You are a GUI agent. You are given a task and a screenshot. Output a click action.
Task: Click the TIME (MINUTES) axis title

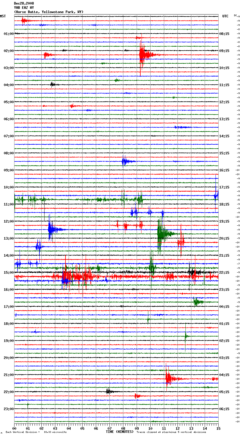120,432
